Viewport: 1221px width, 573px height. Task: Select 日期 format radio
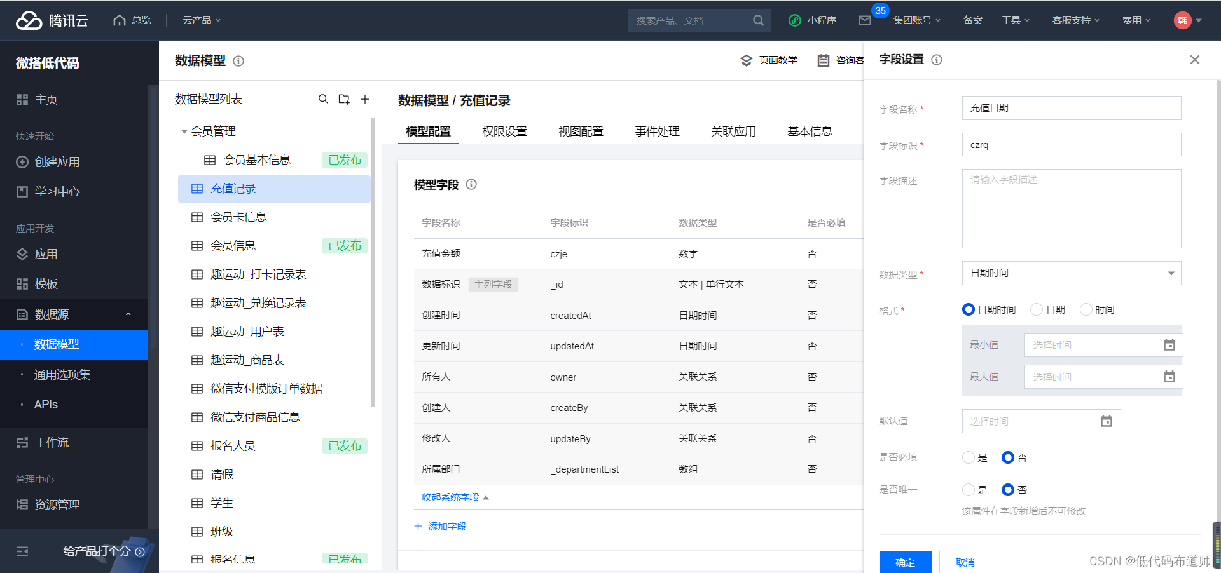coord(1037,309)
